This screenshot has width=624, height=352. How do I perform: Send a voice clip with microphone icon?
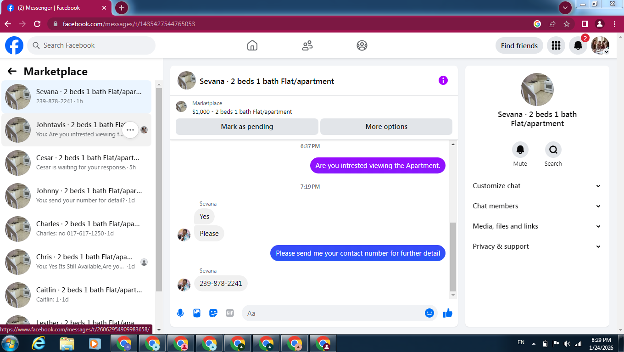(180, 313)
